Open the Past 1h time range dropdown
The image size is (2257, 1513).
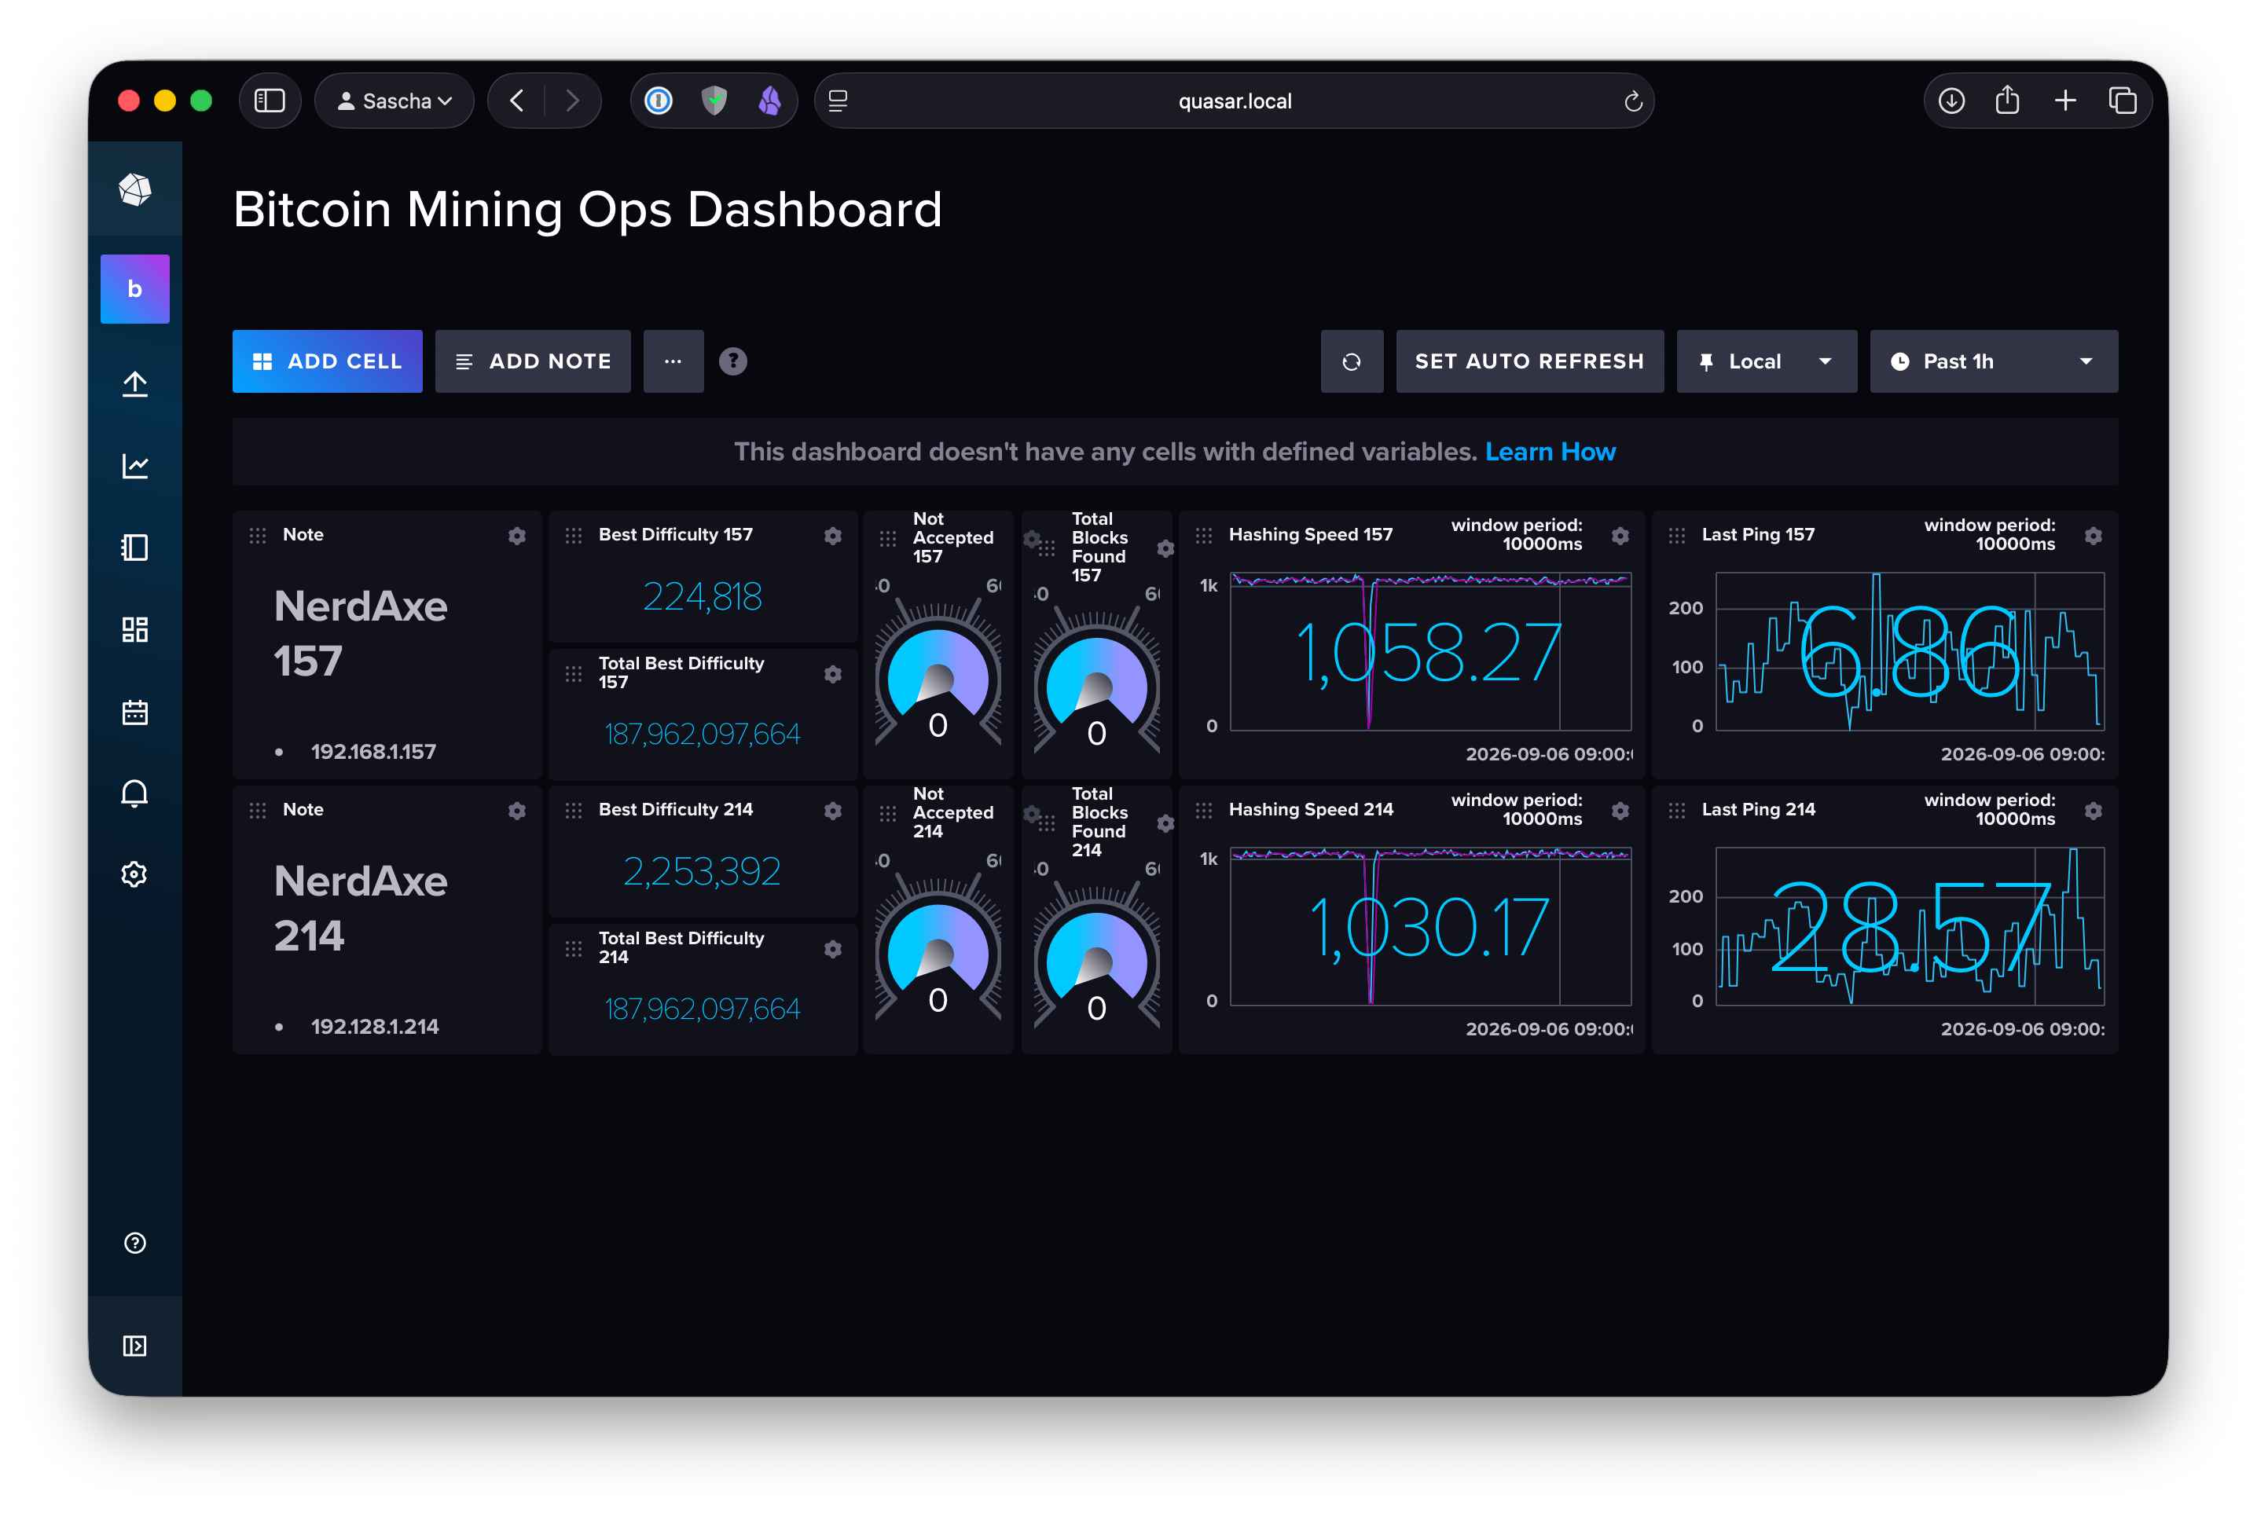(x=1994, y=361)
